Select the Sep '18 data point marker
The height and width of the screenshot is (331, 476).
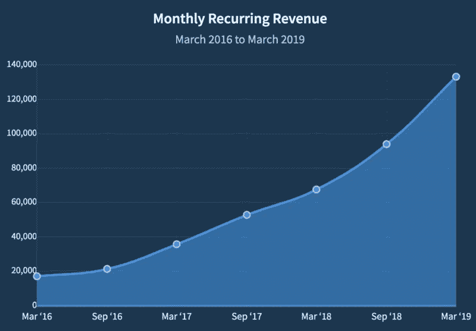tap(387, 144)
